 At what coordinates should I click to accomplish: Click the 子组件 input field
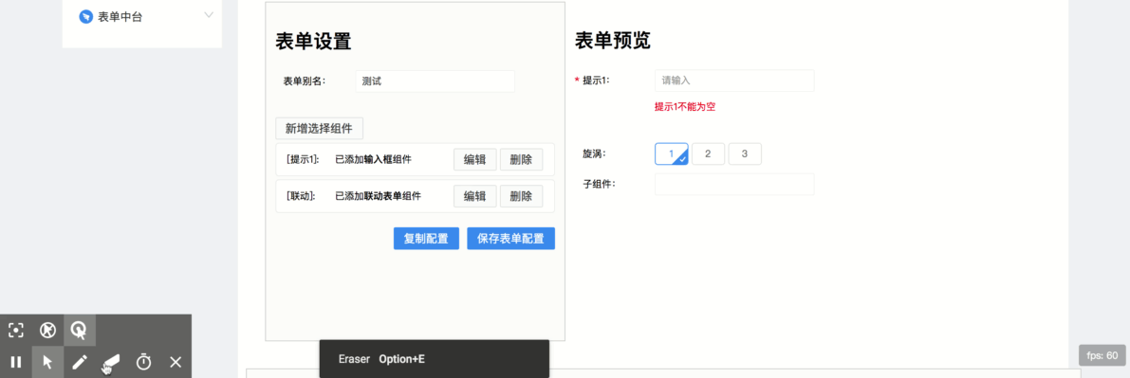(x=734, y=185)
